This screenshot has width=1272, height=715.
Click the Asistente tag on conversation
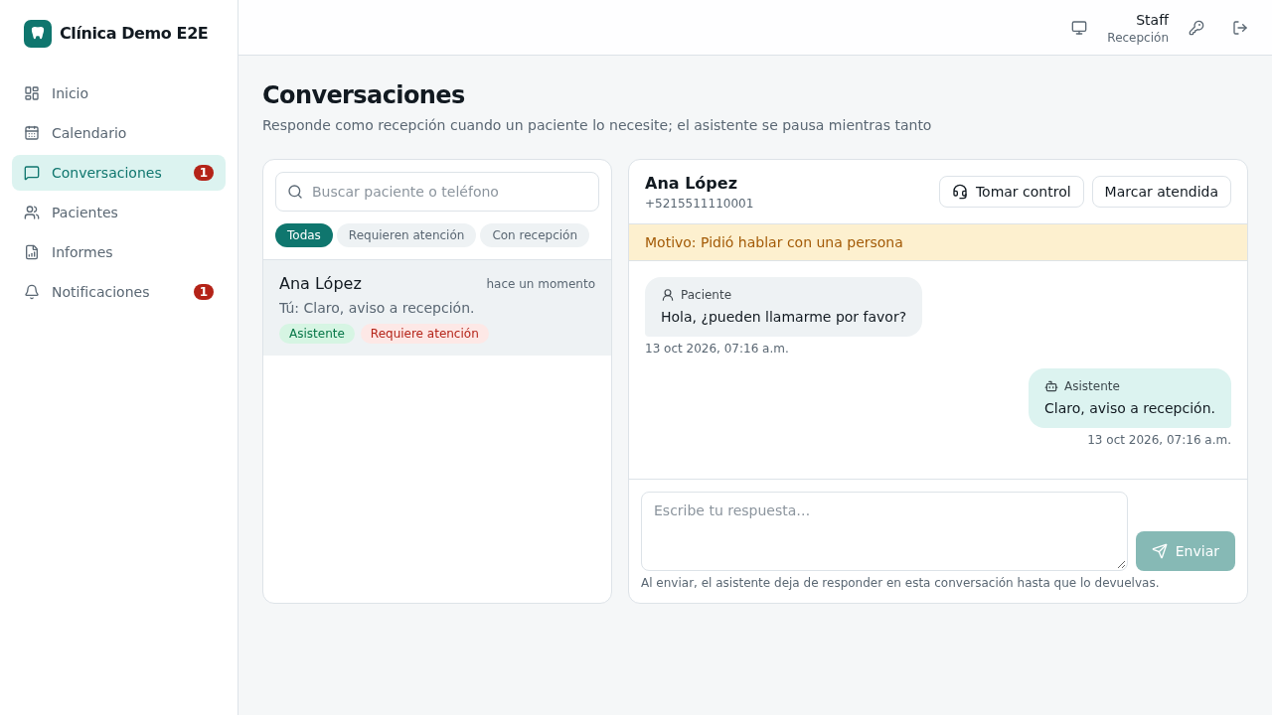317,334
